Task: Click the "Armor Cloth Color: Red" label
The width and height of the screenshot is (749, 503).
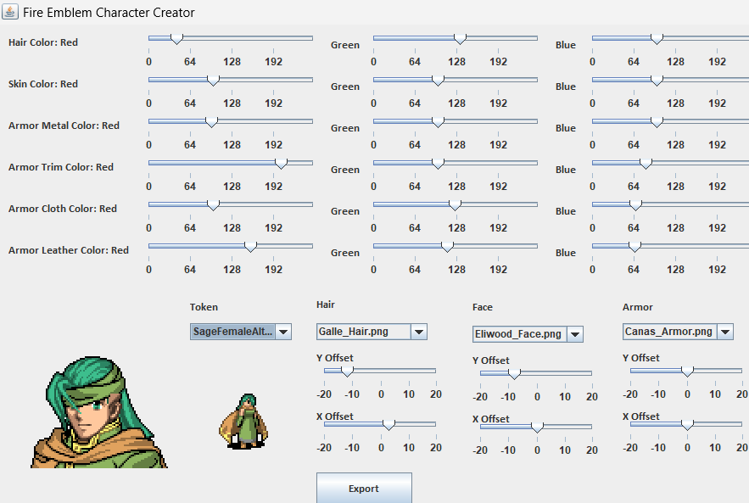Action: [x=63, y=209]
